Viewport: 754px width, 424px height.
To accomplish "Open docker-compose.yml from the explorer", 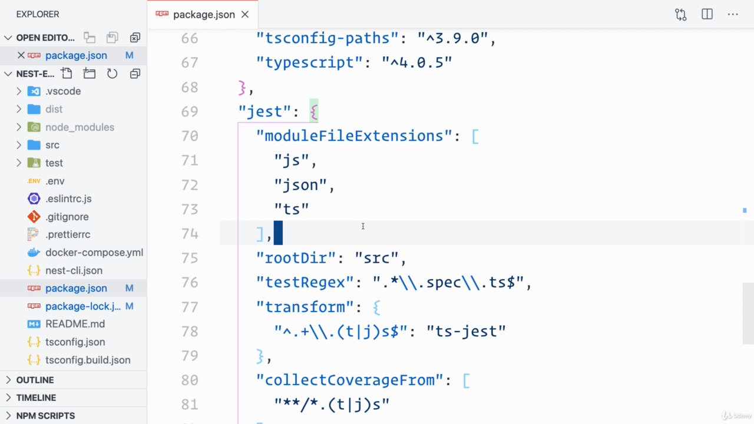I will pyautogui.click(x=94, y=253).
